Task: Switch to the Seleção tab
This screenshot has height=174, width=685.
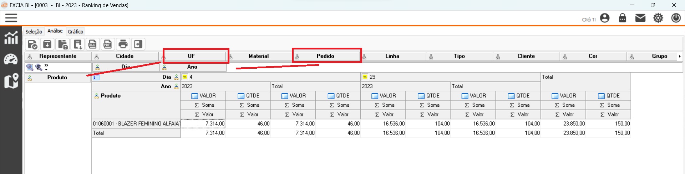Action: tap(34, 32)
